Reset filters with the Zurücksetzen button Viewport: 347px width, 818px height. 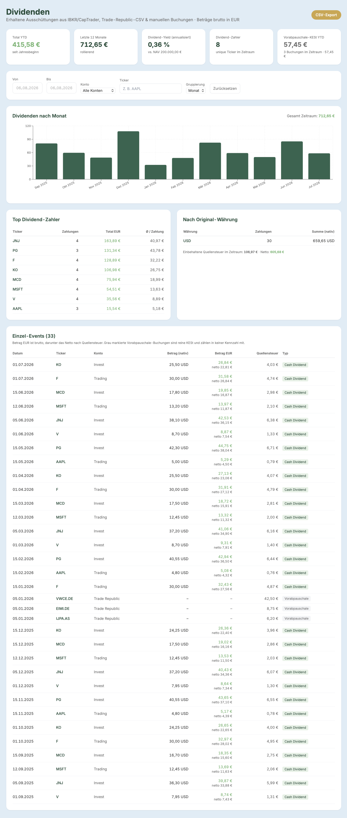pos(225,88)
